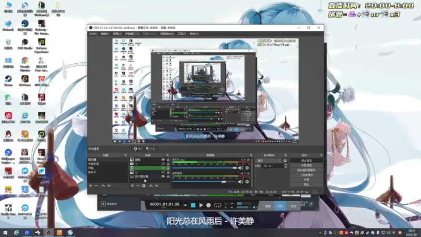Toggle visibility of 图像 source

[163, 160]
